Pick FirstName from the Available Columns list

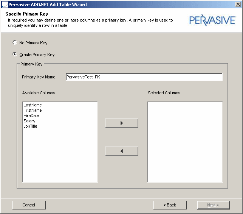[x=33, y=110]
